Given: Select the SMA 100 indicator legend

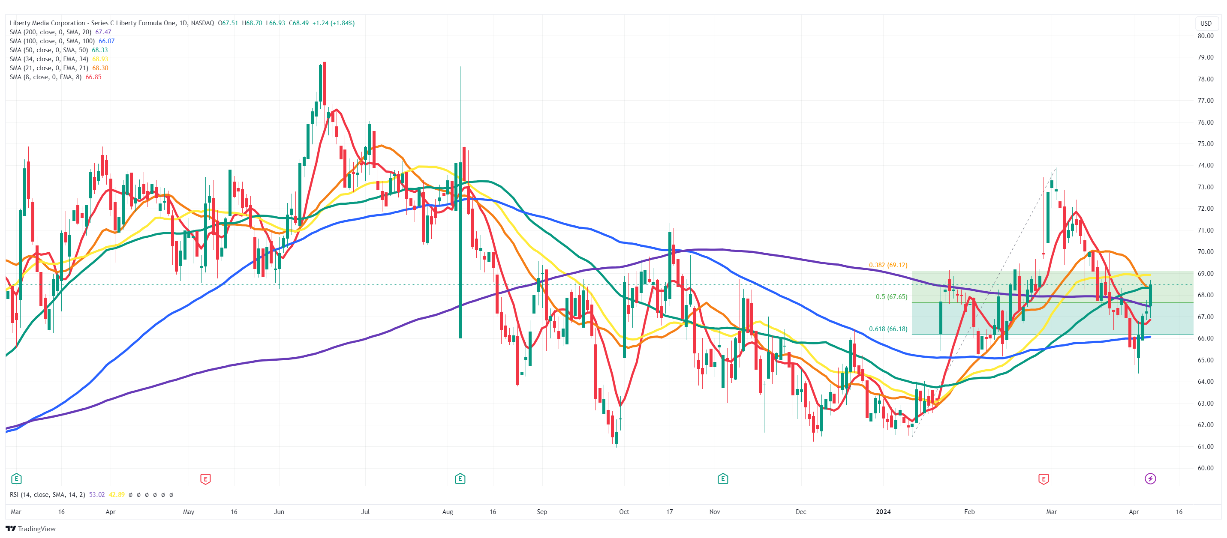Looking at the screenshot, I should [52, 41].
